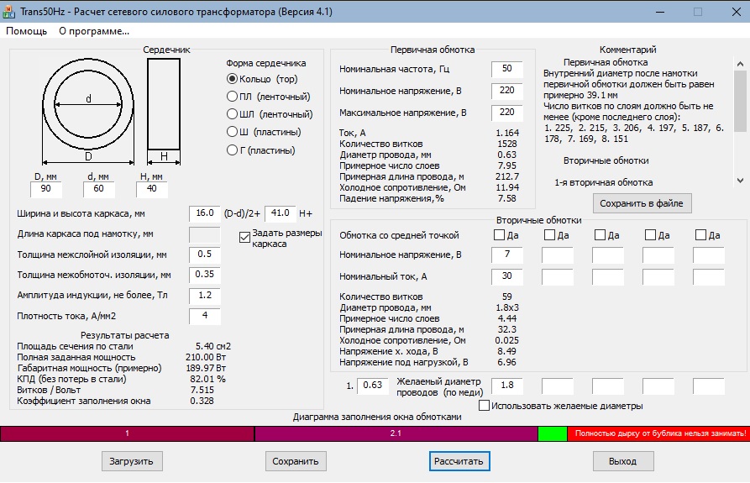Click the Trans50Hz app icon in title bar
Screen dimensions: 750x483
tap(11, 12)
